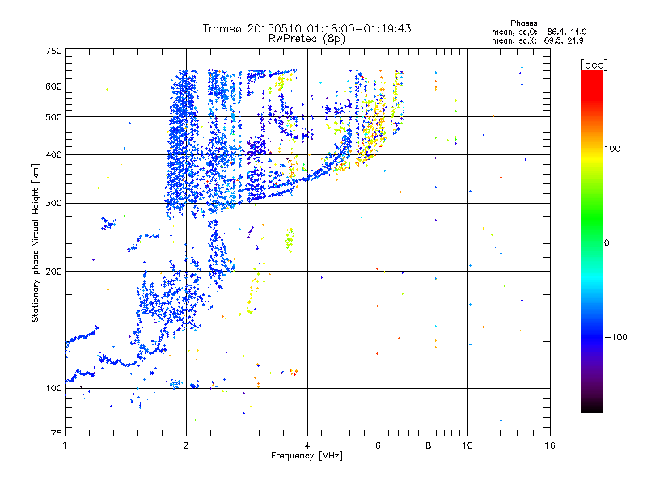
Task: Click the colorbar tick label '0'
Action: pyautogui.click(x=607, y=243)
